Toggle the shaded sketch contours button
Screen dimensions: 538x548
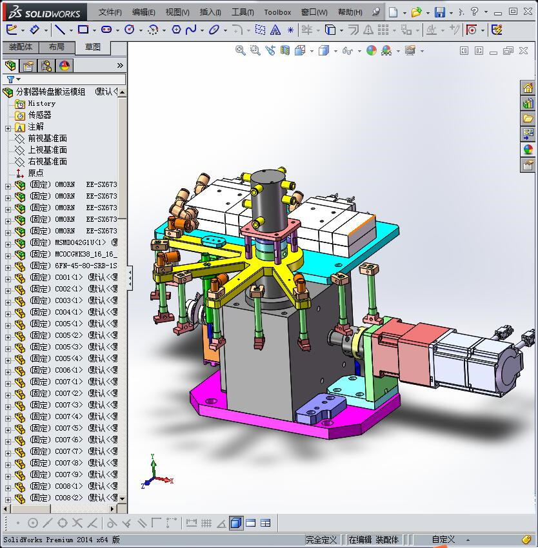click(236, 523)
